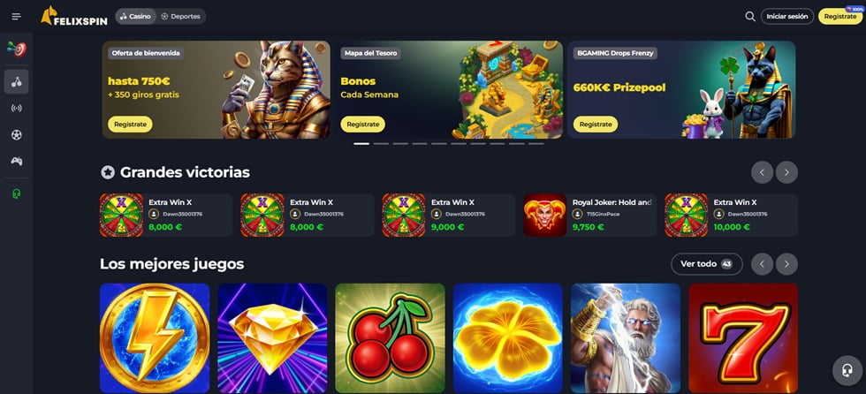Open Ver todo for best games
866x394 pixels.
[x=706, y=264]
